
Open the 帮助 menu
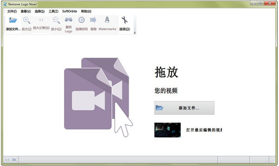click(86, 12)
